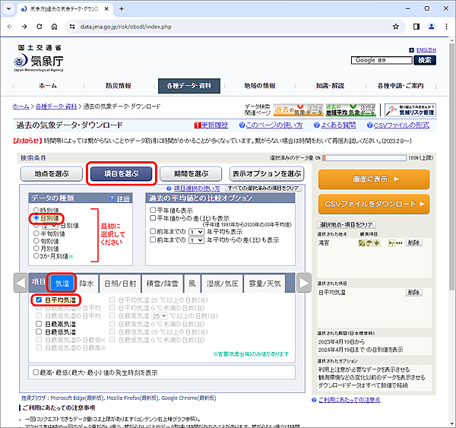Switch to the 積雪/降雪 item tab

tap(163, 284)
